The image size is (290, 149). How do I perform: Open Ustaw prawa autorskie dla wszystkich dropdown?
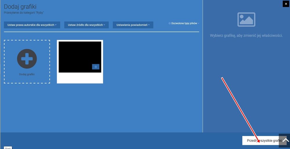pyautogui.click(x=32, y=25)
